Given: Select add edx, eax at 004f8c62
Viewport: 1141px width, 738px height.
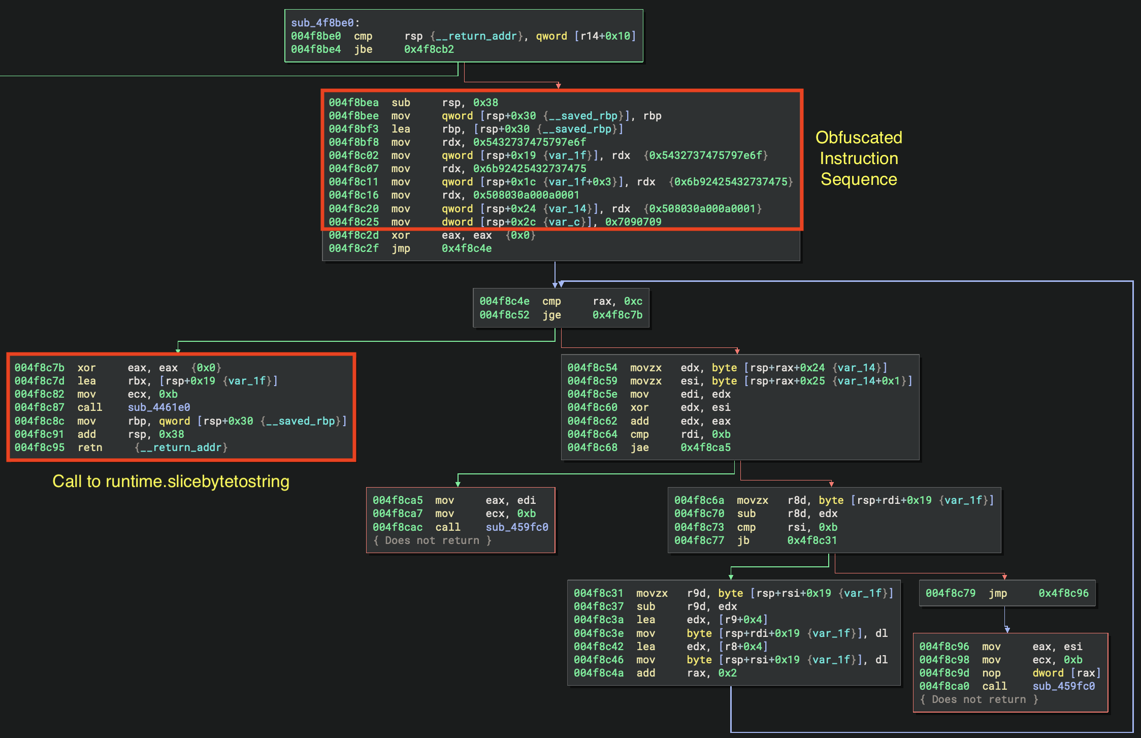Looking at the screenshot, I should [649, 421].
